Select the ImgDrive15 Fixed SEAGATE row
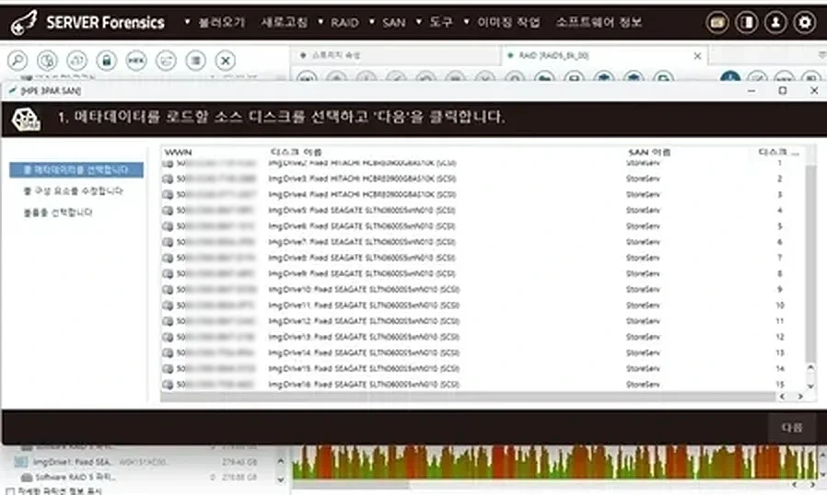The image size is (827, 495). pos(483,368)
